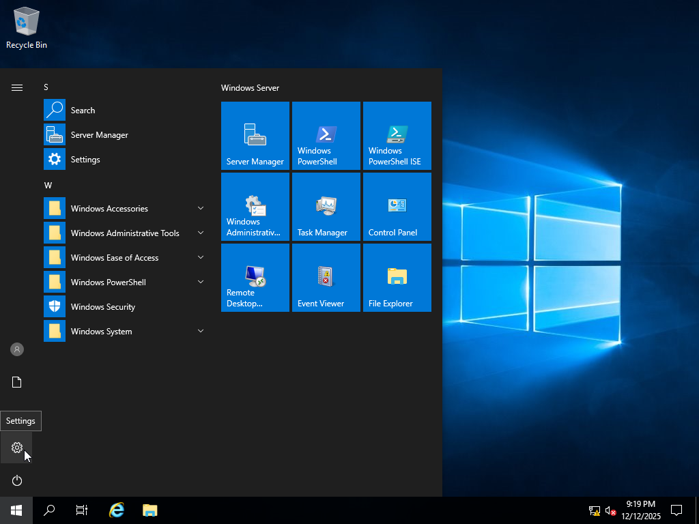Open the Windows Administrative Tools tile
The height and width of the screenshot is (524, 699).
click(x=255, y=207)
